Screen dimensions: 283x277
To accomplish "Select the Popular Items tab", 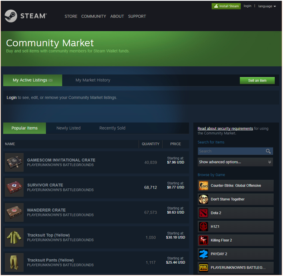I will (x=24, y=128).
